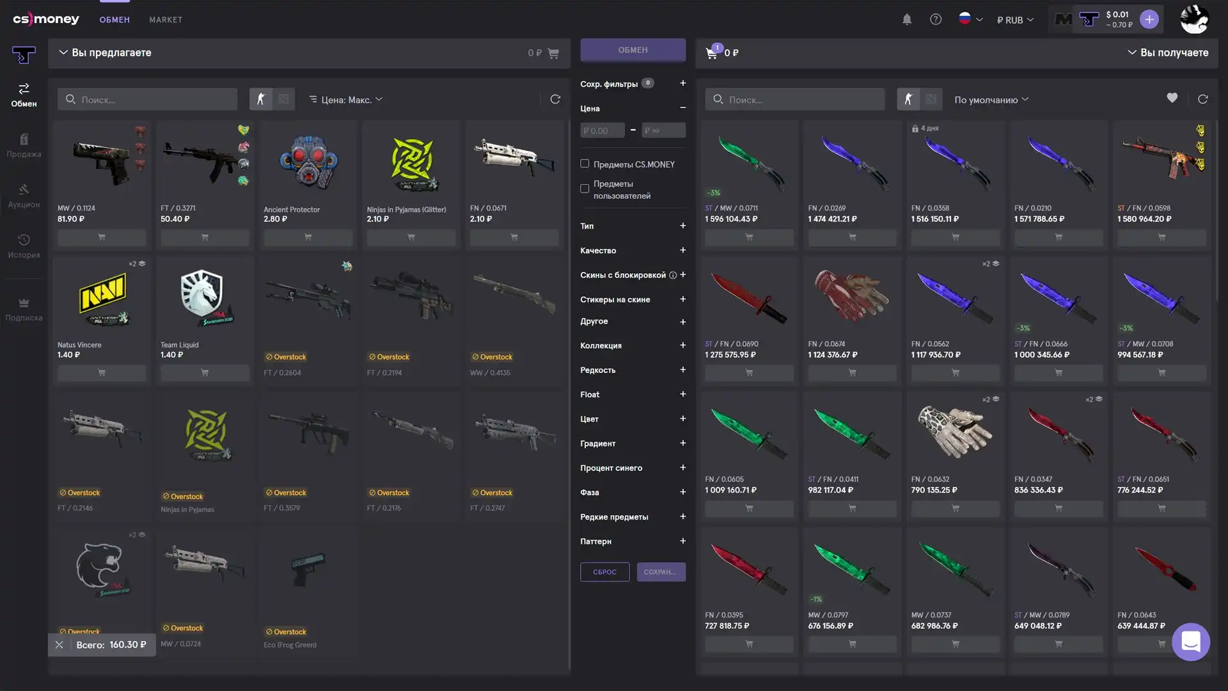
Task: Toggle second game filter in left inventory
Action: pyautogui.click(x=283, y=99)
